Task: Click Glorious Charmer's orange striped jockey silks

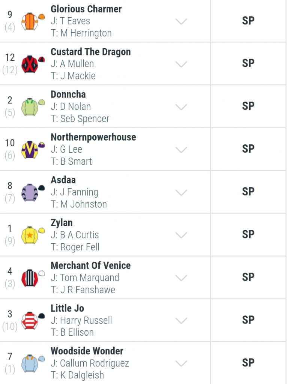Action: click(x=33, y=21)
